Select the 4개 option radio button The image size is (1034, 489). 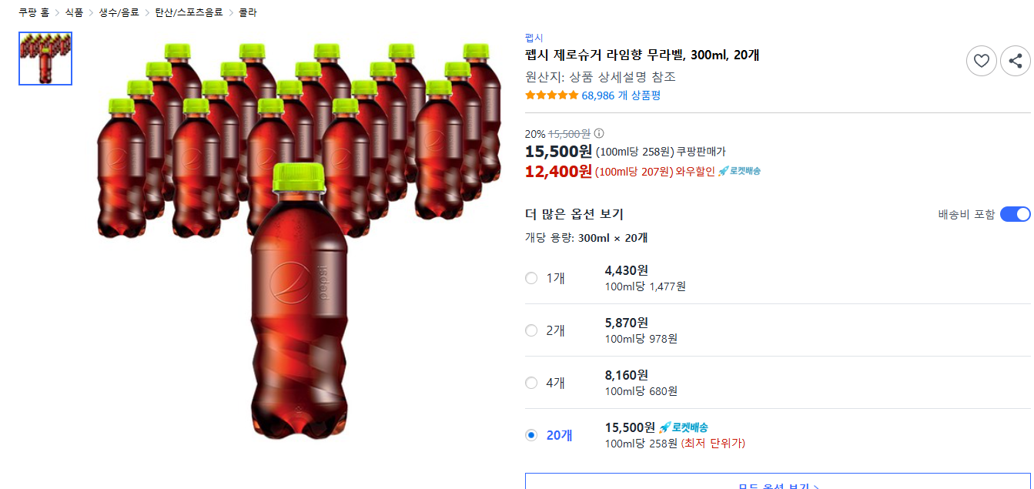pyautogui.click(x=531, y=383)
